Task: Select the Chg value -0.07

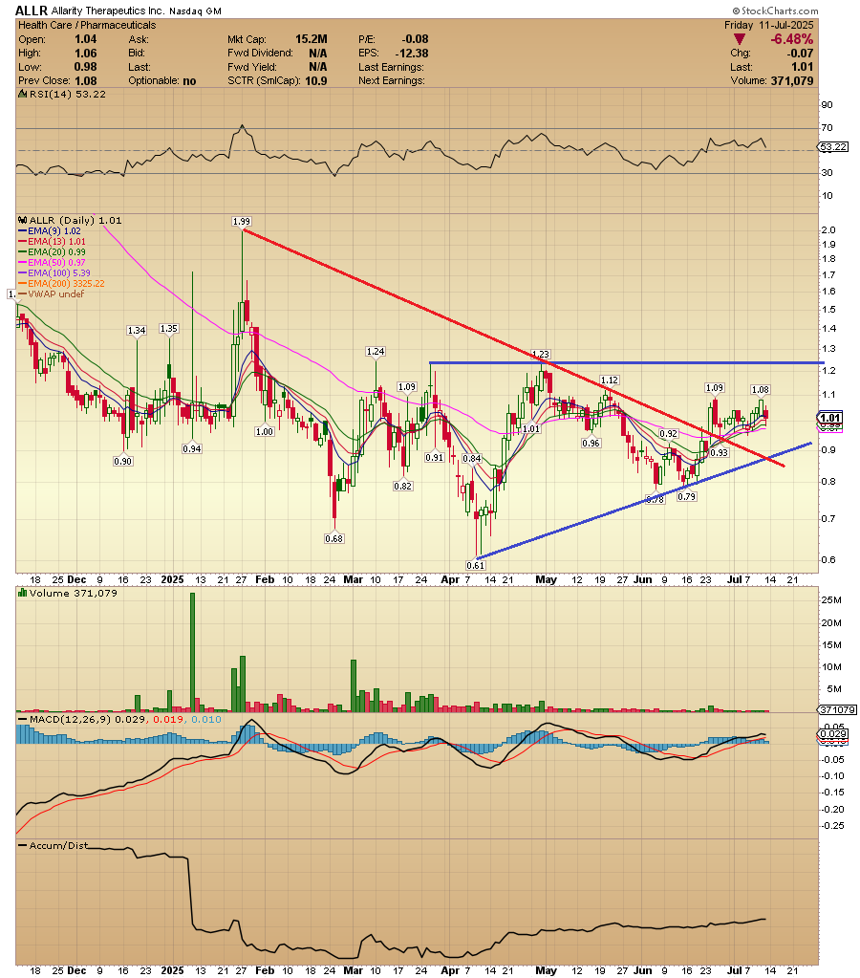Action: (800, 53)
